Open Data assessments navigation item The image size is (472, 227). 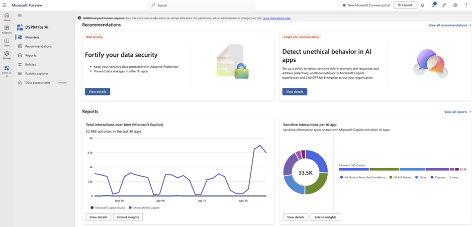[x=38, y=82]
